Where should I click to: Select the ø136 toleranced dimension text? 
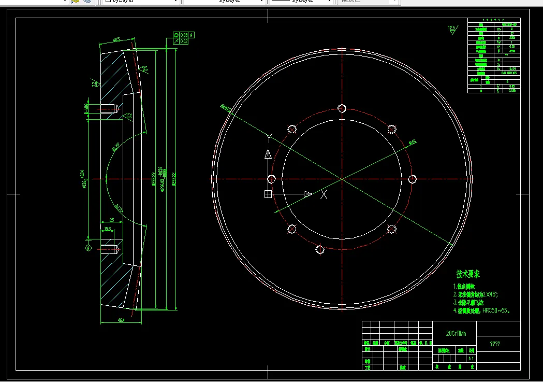(83, 179)
